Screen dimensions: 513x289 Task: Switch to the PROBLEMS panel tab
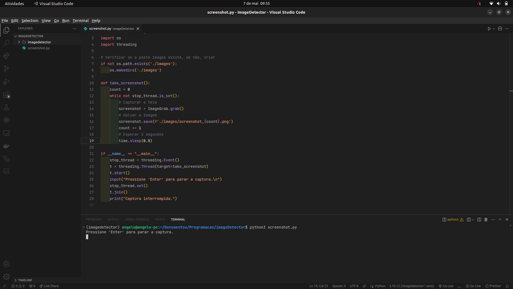point(94,219)
